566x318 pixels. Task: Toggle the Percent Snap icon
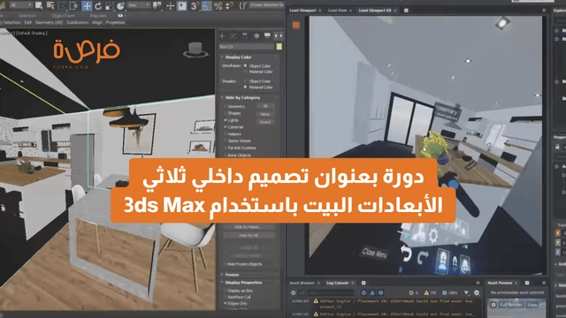coord(218,6)
